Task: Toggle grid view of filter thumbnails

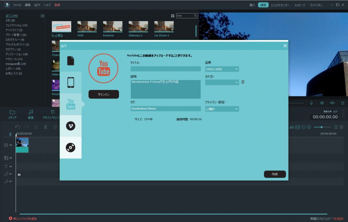Action: point(173,16)
